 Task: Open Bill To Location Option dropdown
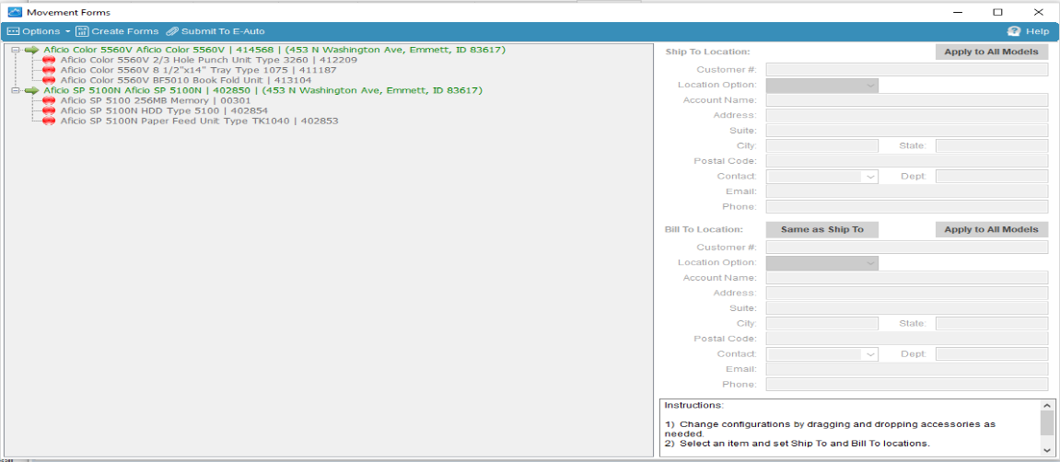pos(822,262)
